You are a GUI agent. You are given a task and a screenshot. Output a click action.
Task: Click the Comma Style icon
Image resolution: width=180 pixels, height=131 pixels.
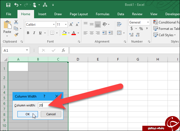pyautogui.click(x=147, y=28)
